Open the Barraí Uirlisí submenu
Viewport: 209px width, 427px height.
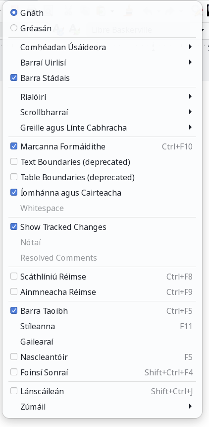tap(102, 63)
